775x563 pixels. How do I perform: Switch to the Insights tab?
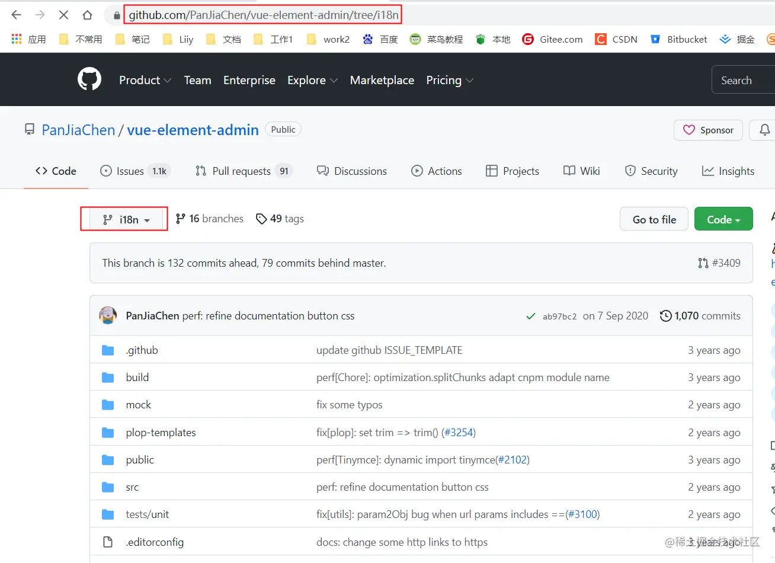click(728, 171)
